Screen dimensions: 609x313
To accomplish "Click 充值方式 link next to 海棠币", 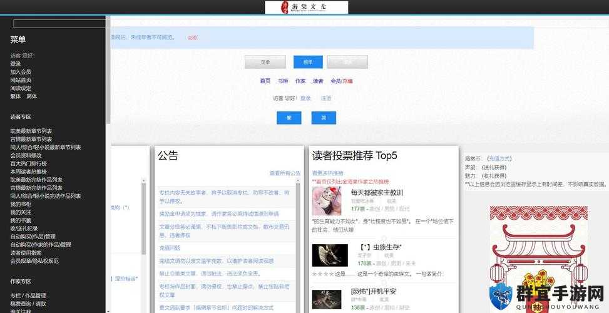I will tap(499, 159).
